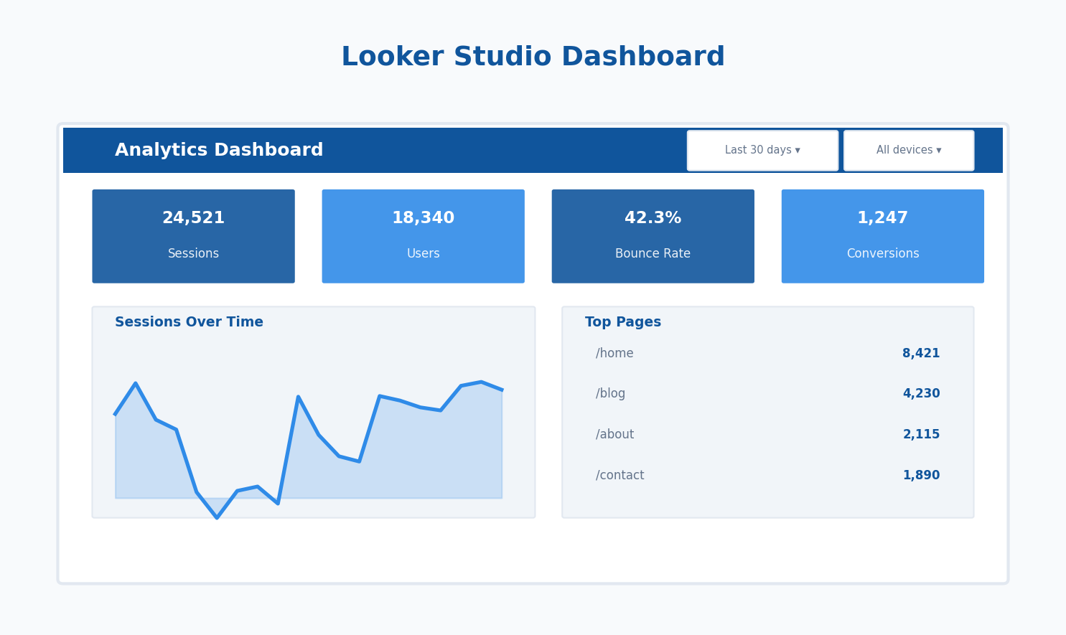
Task: Open the /about page entry
Action: click(614, 433)
